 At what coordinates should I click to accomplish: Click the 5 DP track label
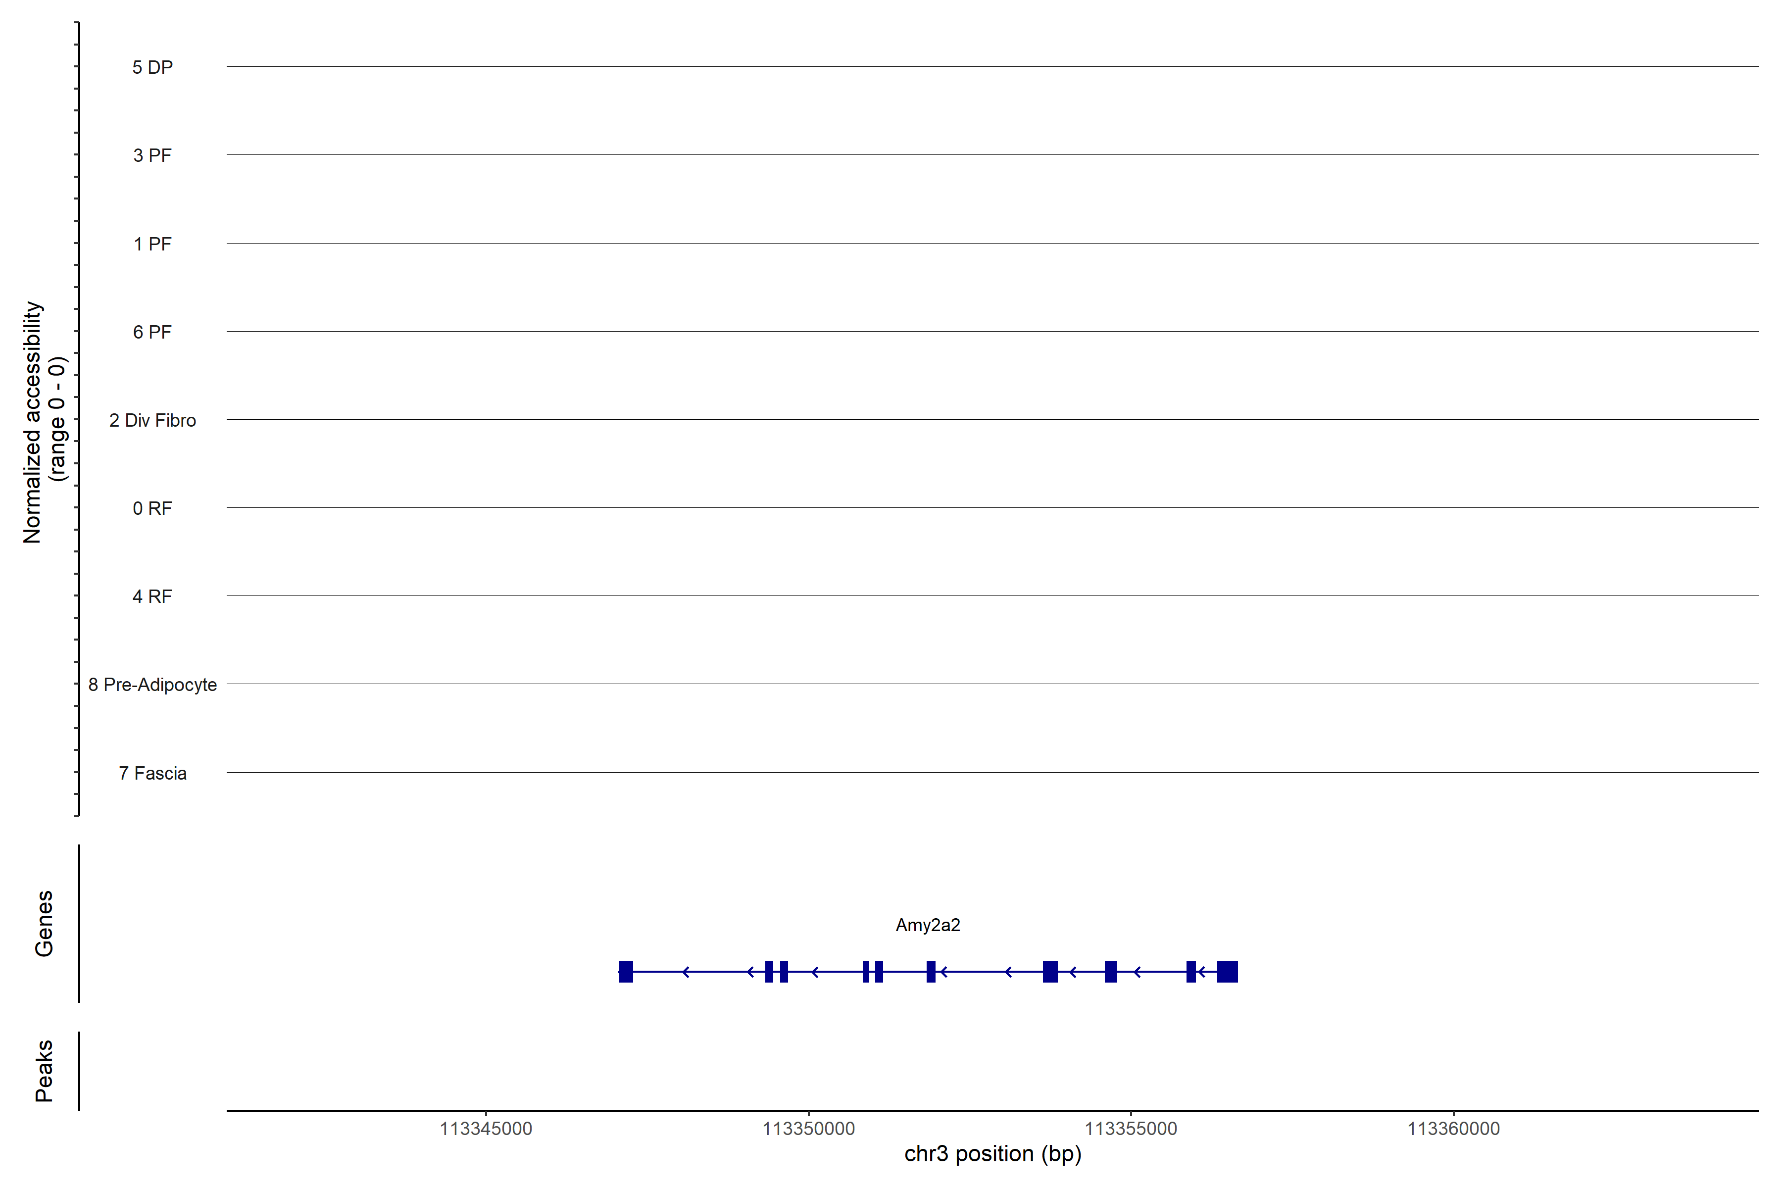tap(152, 67)
